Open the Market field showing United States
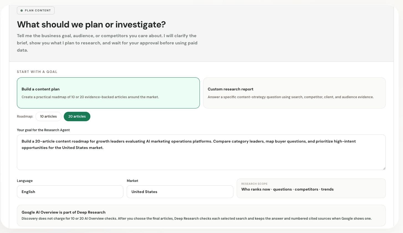403x233 pixels. pos(180,192)
